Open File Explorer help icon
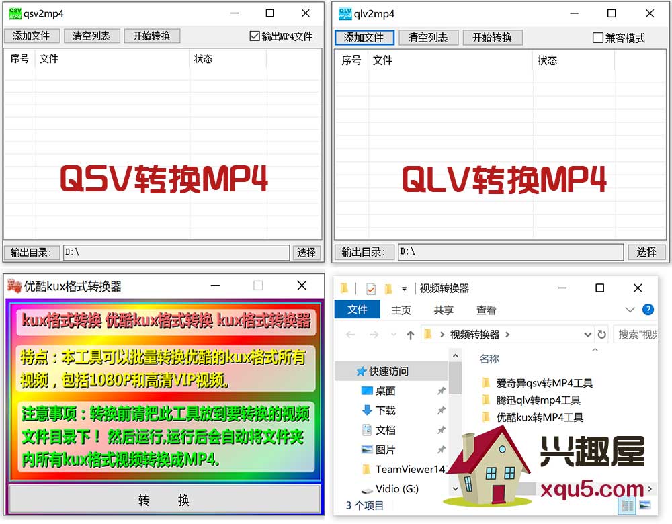Image resolution: width=672 pixels, height=524 pixels. 648,309
